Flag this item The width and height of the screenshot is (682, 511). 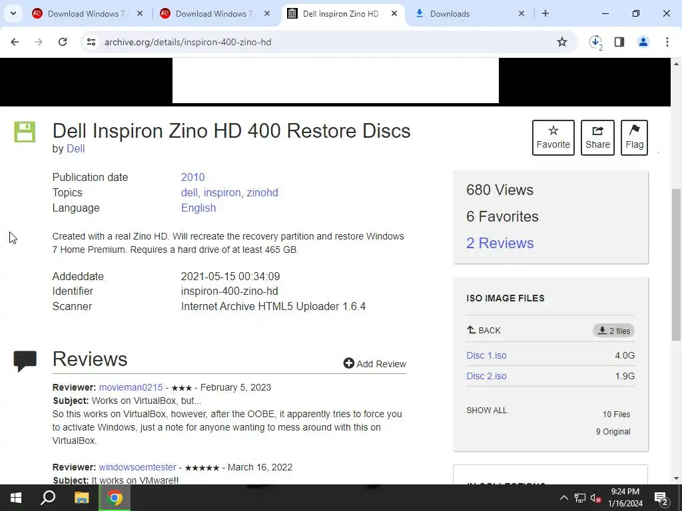click(634, 138)
